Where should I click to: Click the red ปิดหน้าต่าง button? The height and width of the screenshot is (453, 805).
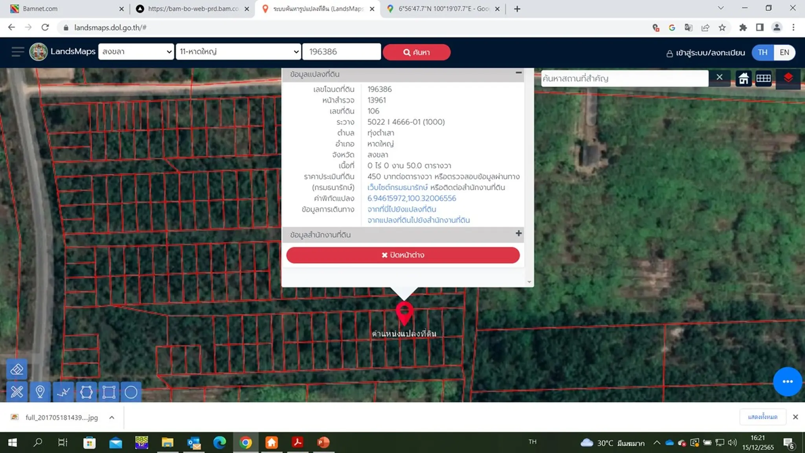403,255
